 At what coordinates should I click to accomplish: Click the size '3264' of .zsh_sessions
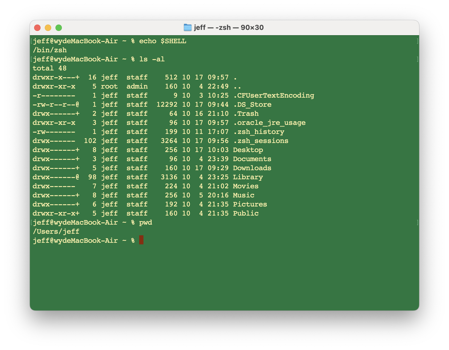tap(169, 141)
